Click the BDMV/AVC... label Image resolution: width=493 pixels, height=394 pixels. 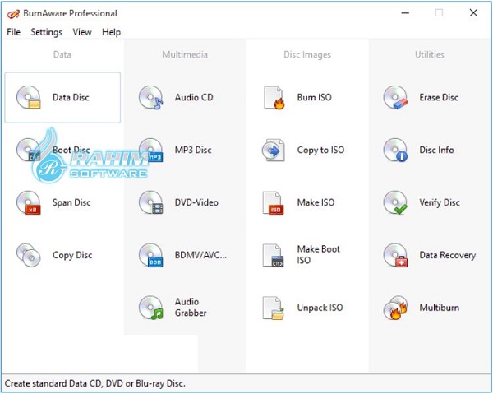pyautogui.click(x=200, y=255)
